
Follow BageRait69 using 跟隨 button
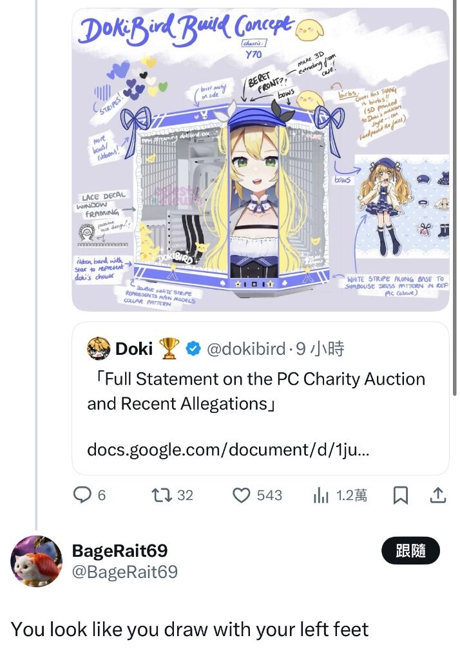[410, 550]
